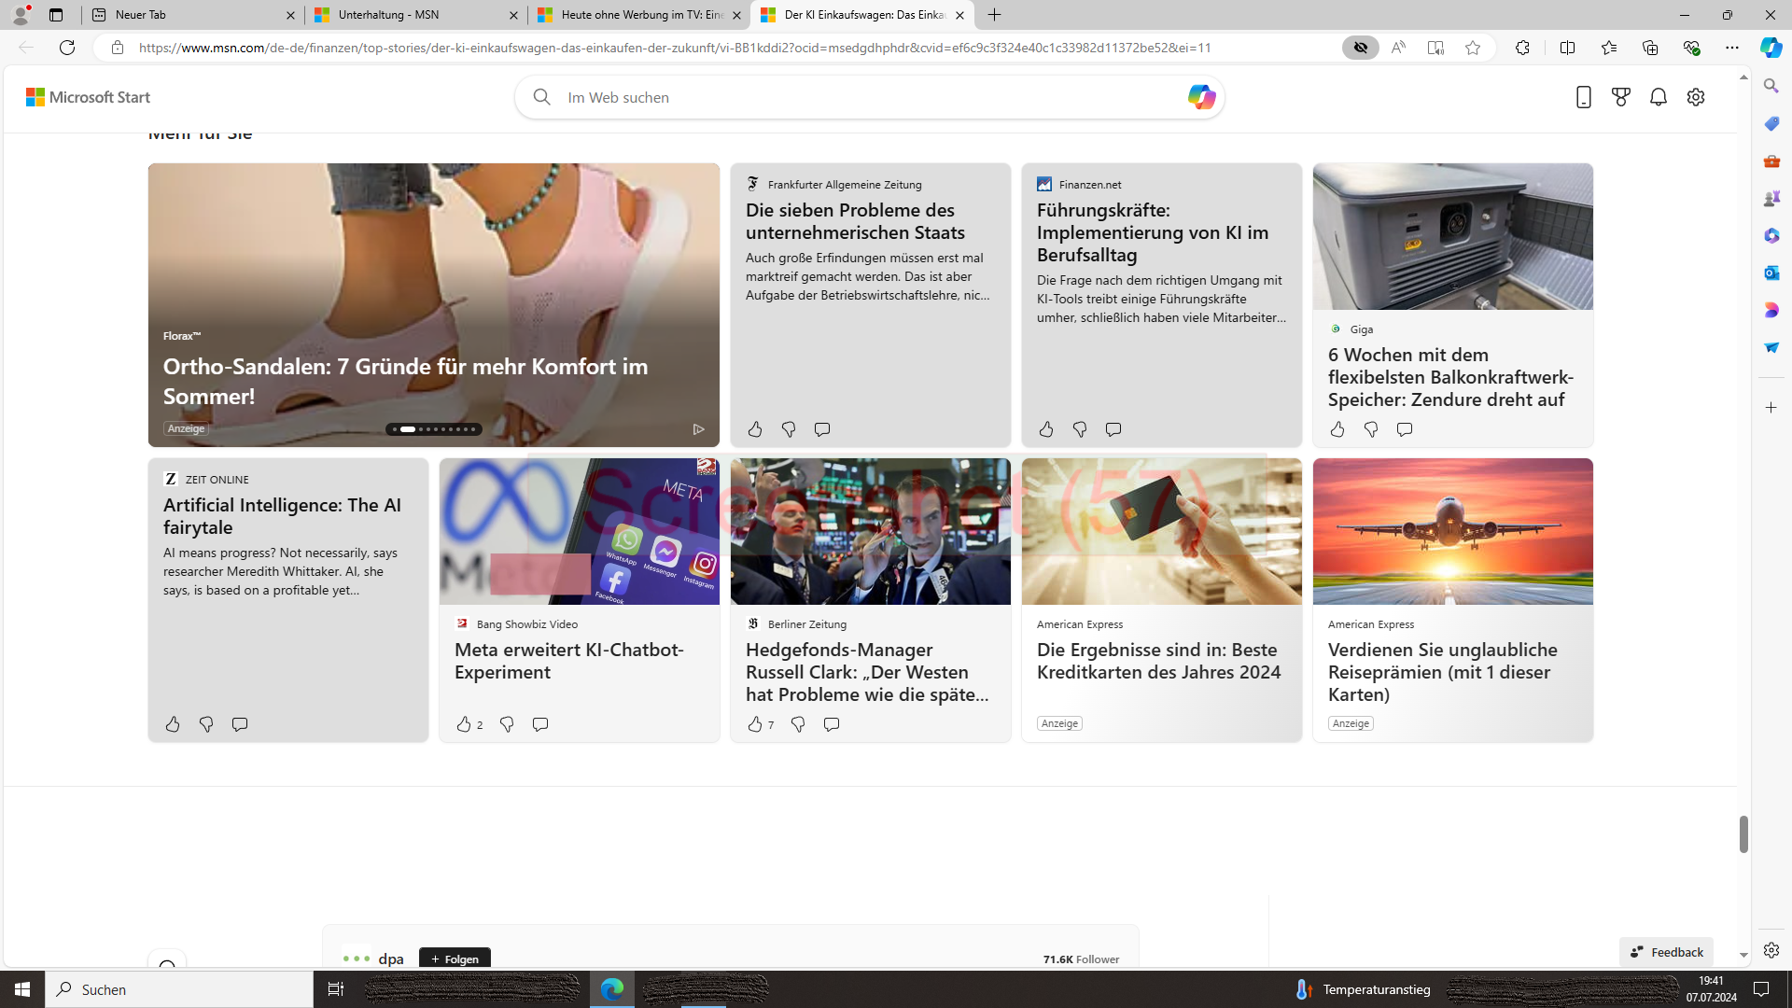Image resolution: width=1792 pixels, height=1008 pixels.
Task: Dislike the Meta KI-Chatbot article
Action: 506,724
